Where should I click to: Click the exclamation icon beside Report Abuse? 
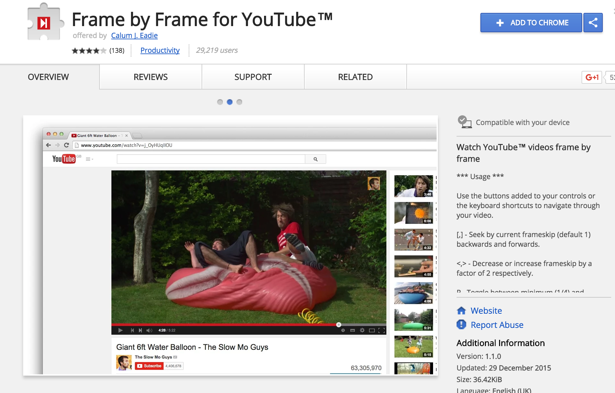[461, 324]
